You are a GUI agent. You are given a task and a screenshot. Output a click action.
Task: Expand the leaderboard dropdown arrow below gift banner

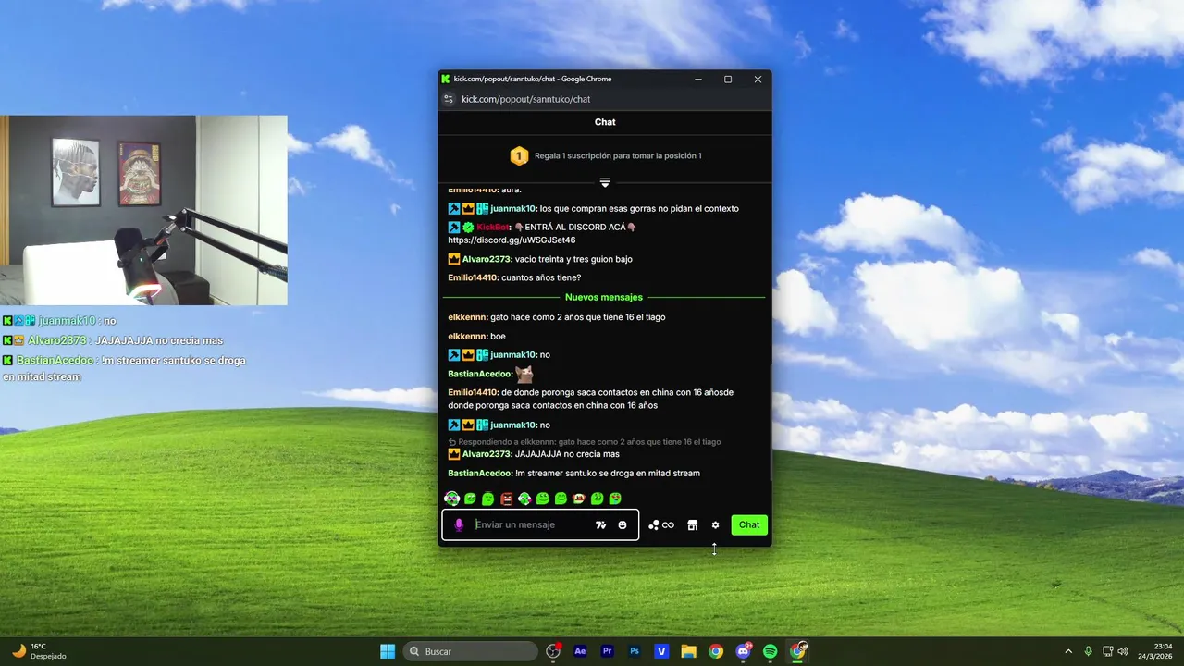(605, 182)
